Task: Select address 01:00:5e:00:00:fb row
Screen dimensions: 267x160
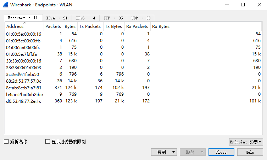Action: point(133,41)
